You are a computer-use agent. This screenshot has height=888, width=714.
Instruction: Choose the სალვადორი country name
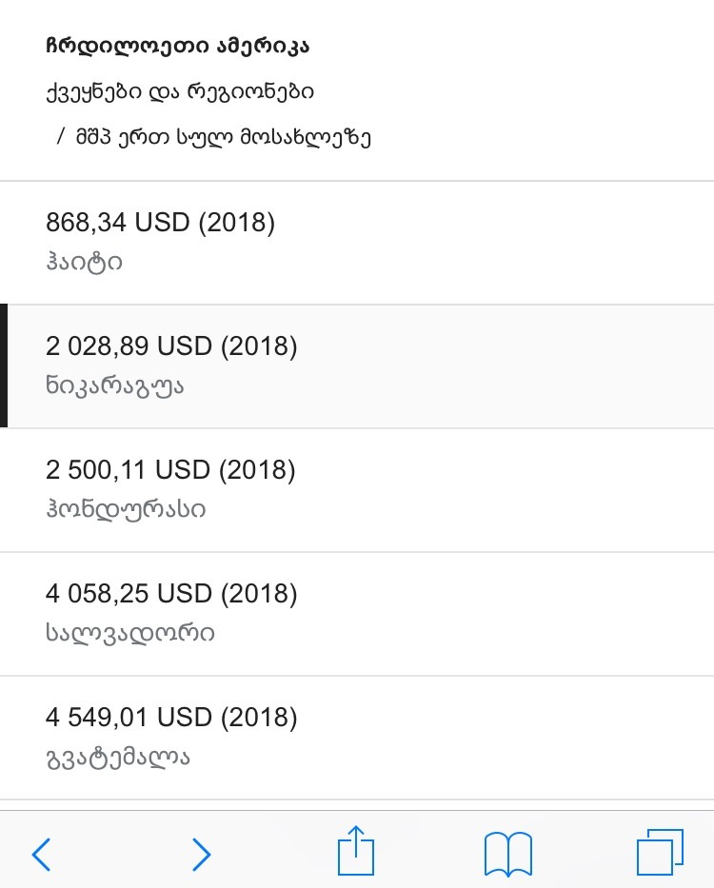coord(130,633)
